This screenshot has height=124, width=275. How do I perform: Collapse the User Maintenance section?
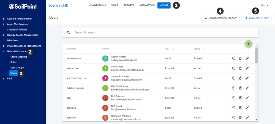pyautogui.click(x=3, y=51)
